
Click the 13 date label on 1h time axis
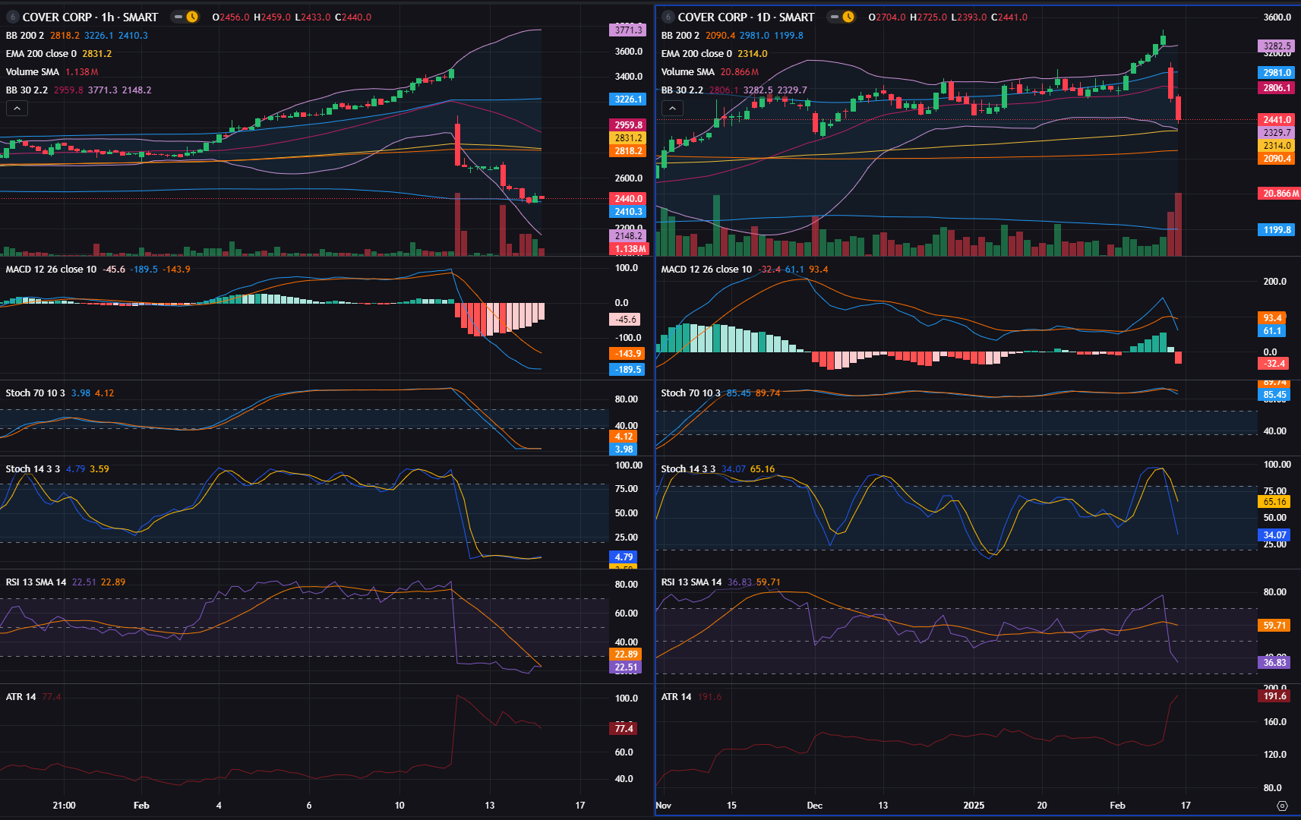[x=490, y=806]
